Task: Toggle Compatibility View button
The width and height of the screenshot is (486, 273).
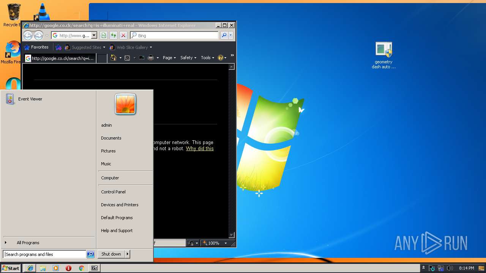Action: pyautogui.click(x=104, y=35)
